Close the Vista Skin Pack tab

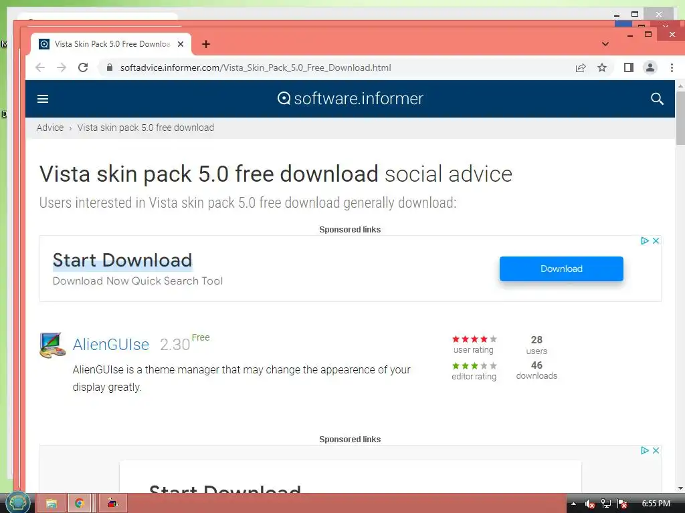click(181, 44)
